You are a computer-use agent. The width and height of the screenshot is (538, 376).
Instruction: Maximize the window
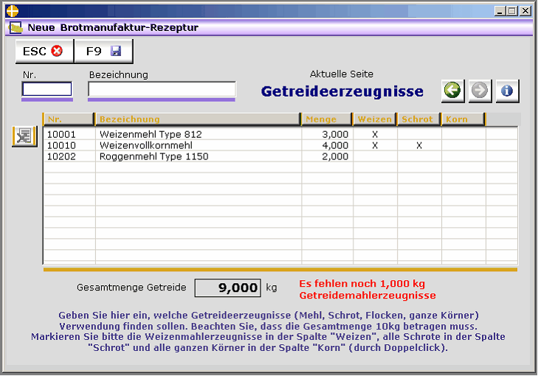512,11
